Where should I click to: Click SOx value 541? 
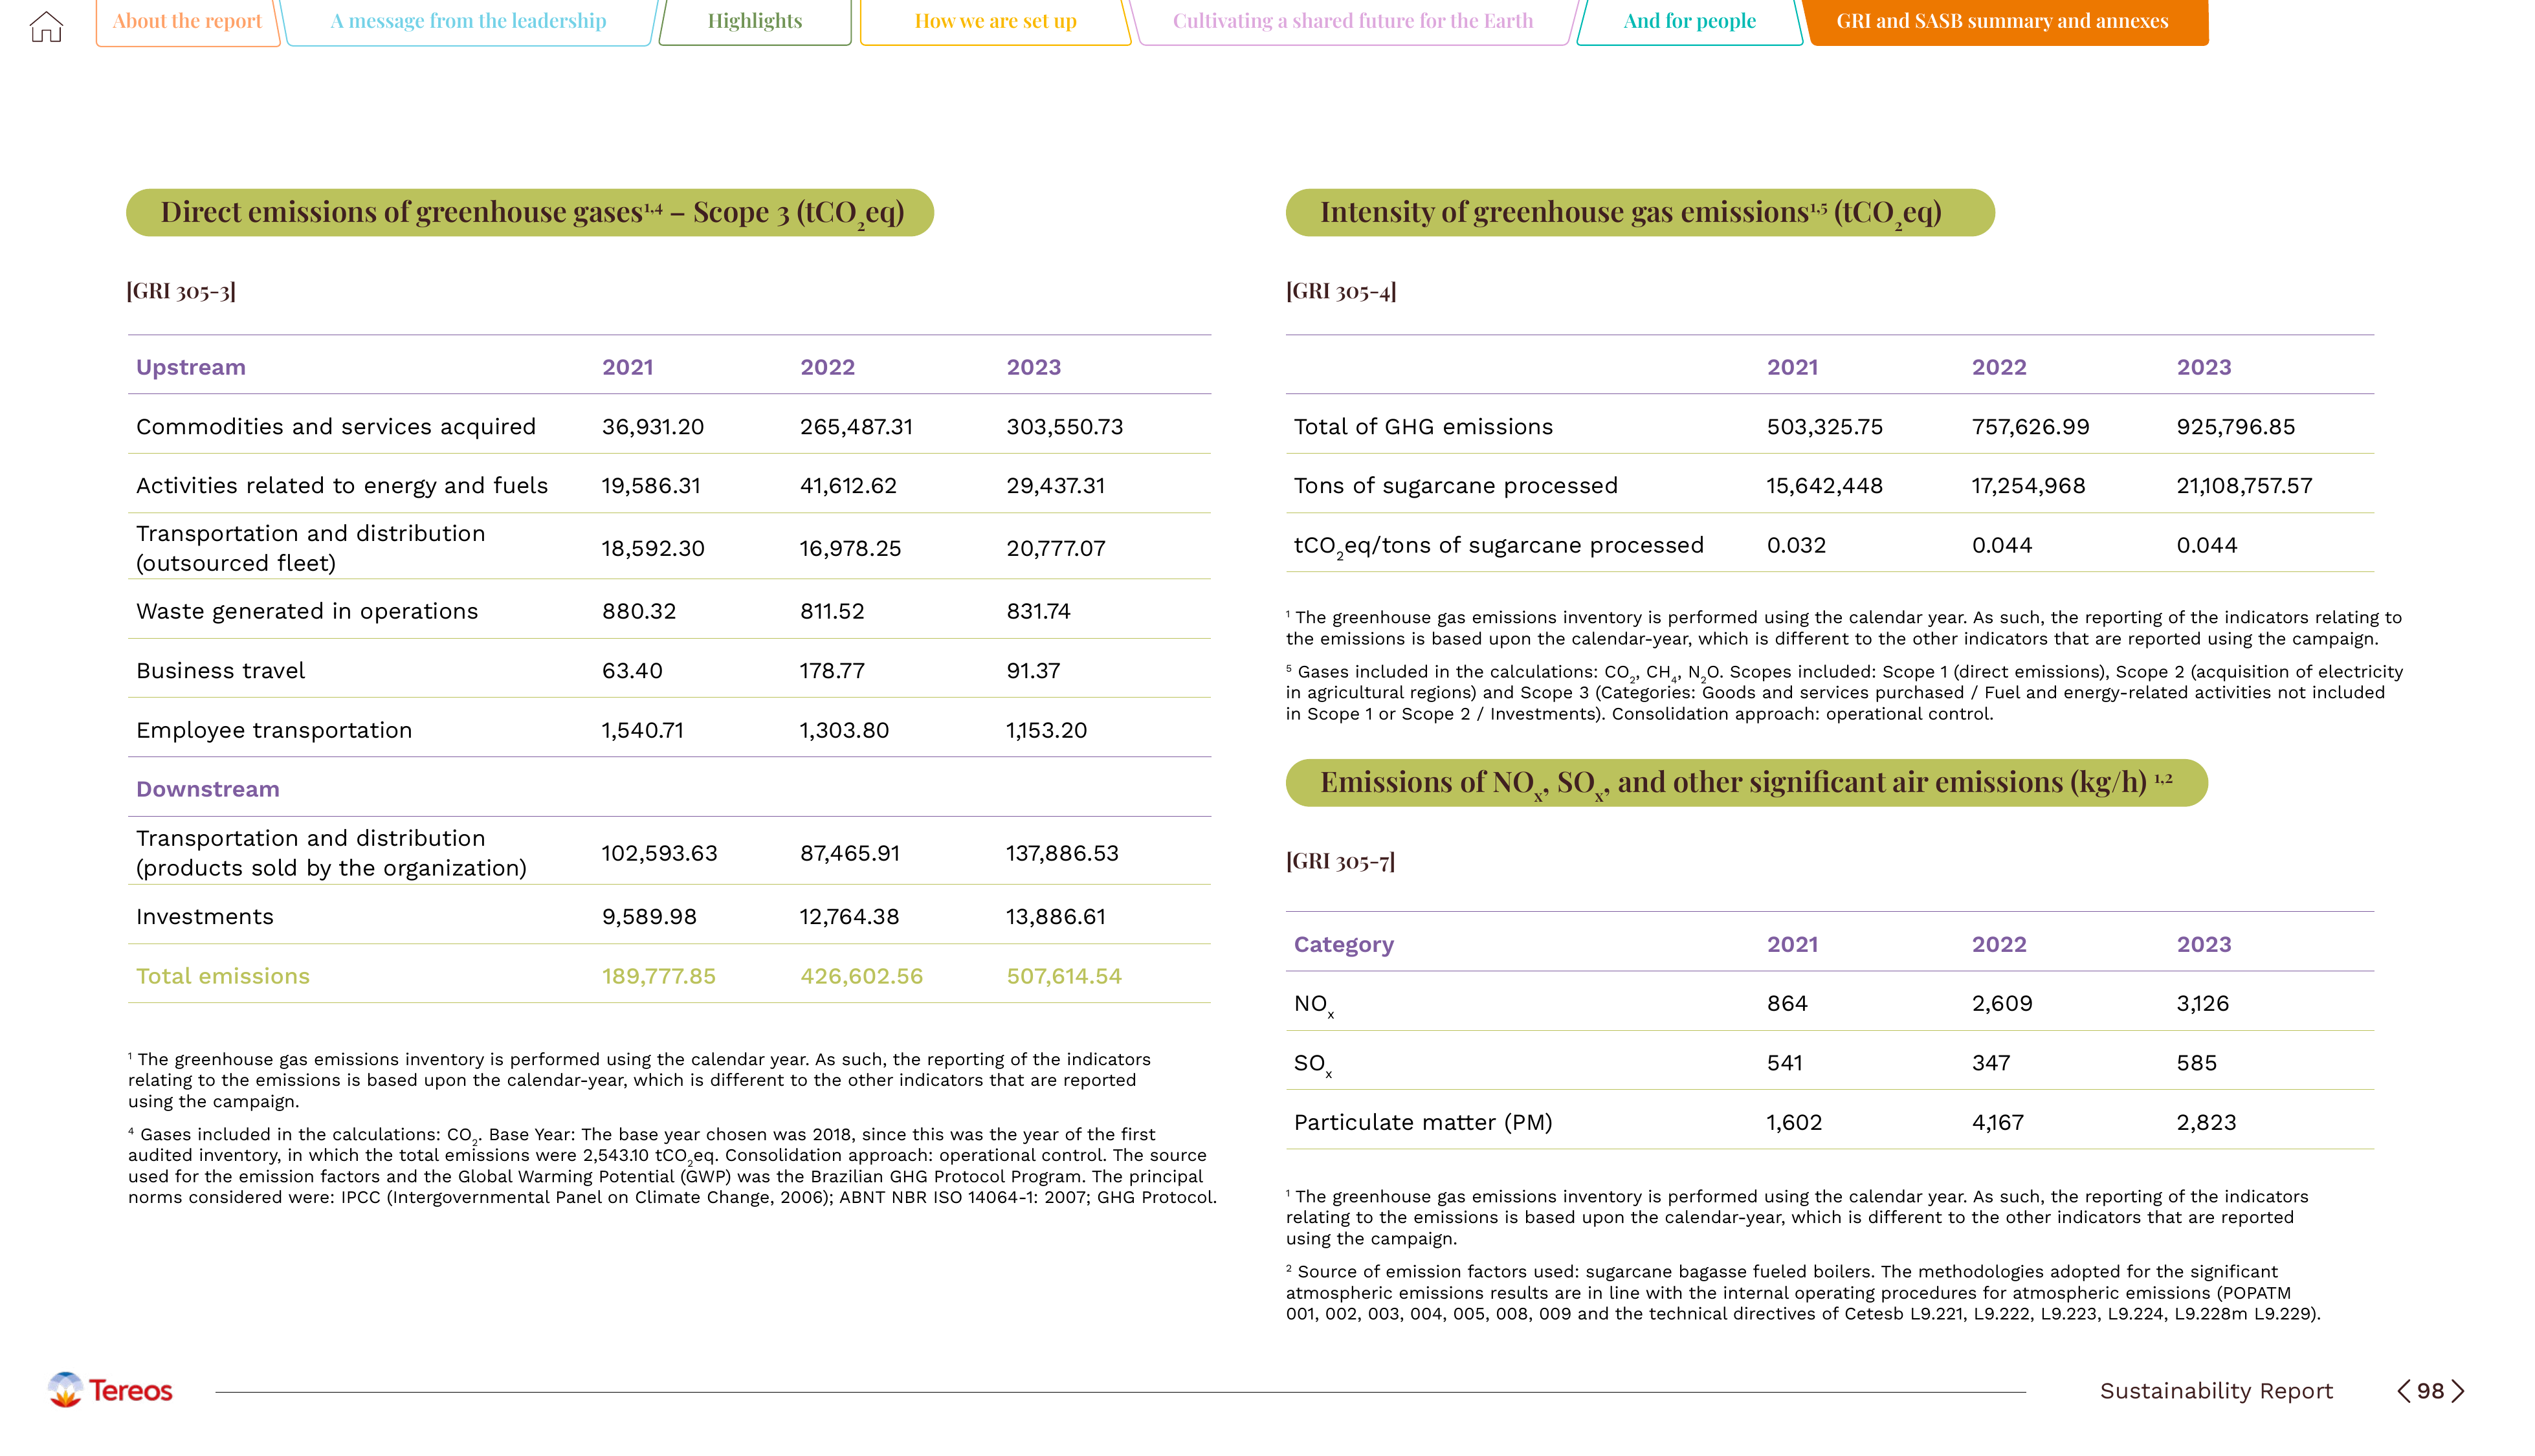(1785, 1063)
